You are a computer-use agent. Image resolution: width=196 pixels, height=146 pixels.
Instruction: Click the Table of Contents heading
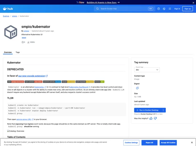(16, 137)
